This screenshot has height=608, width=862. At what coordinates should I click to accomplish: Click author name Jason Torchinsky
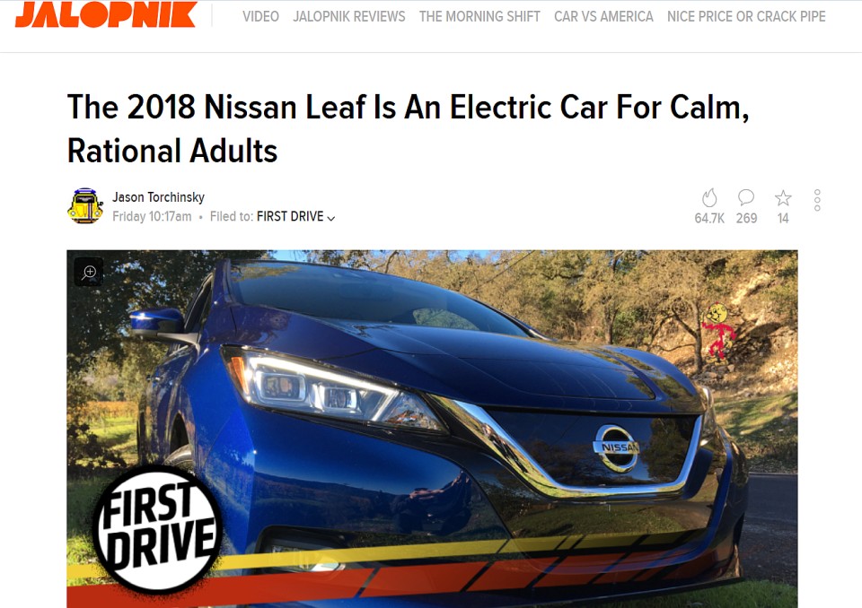point(158,197)
